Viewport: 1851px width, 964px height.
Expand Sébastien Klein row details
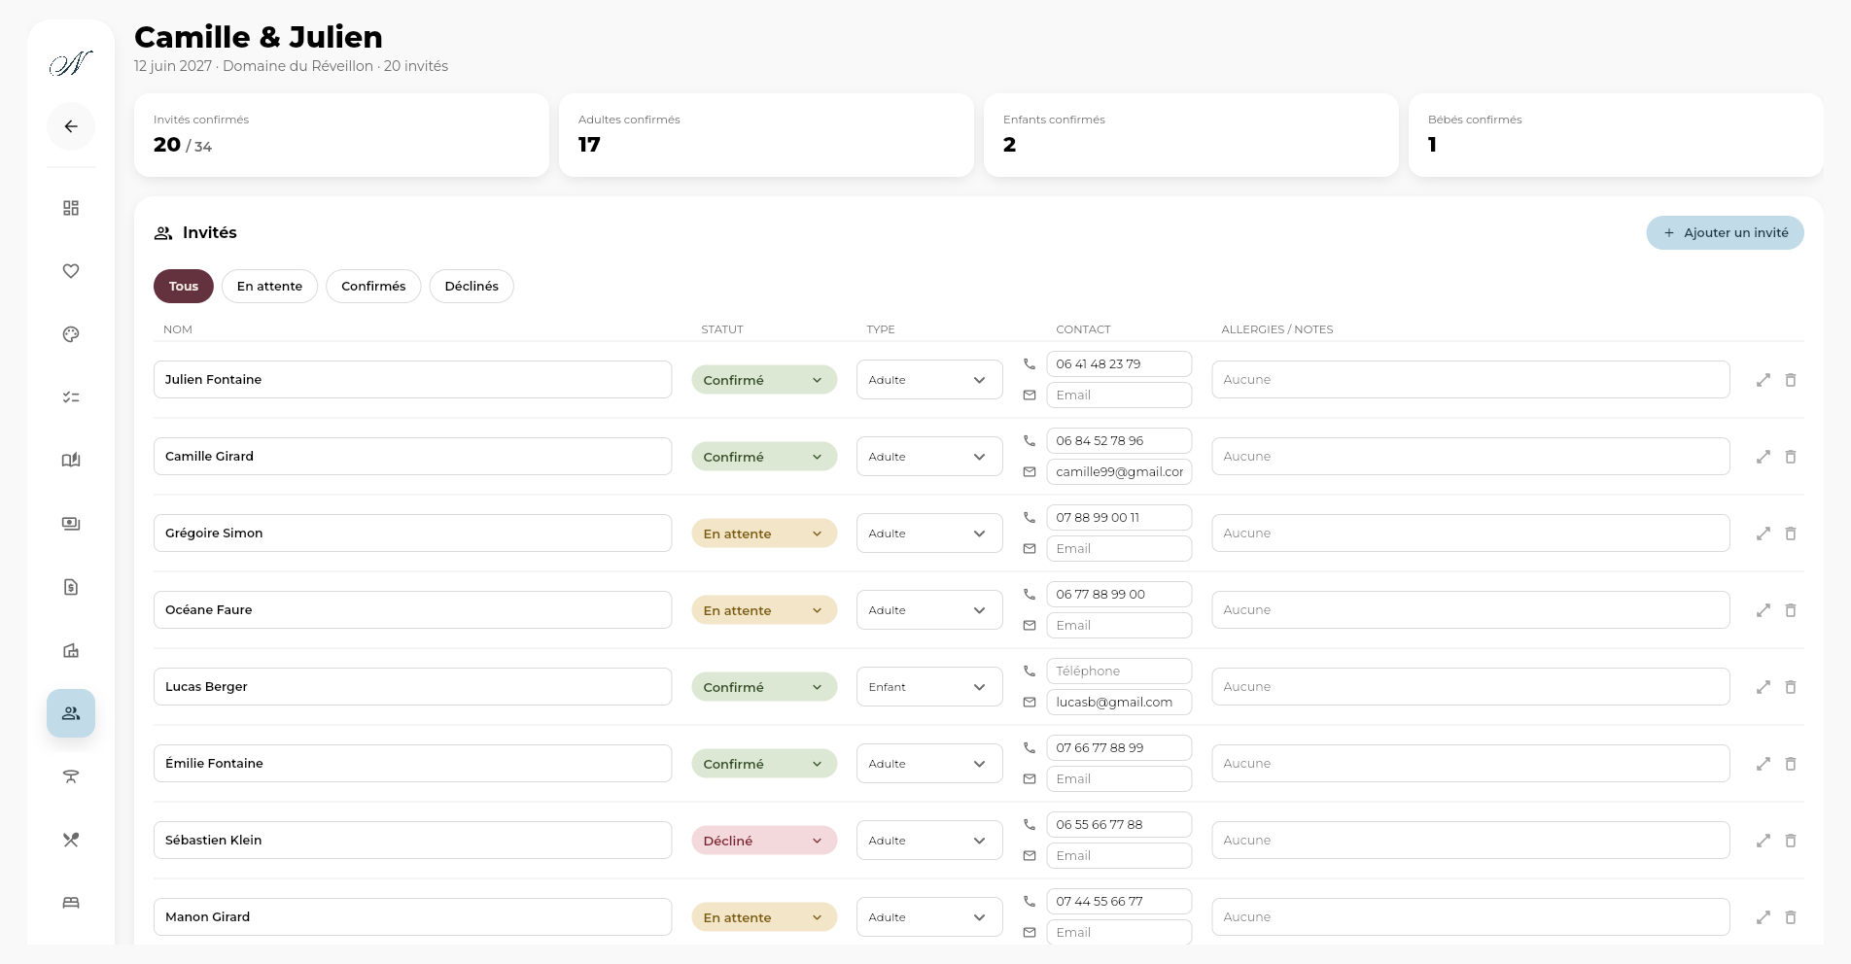(x=1764, y=841)
